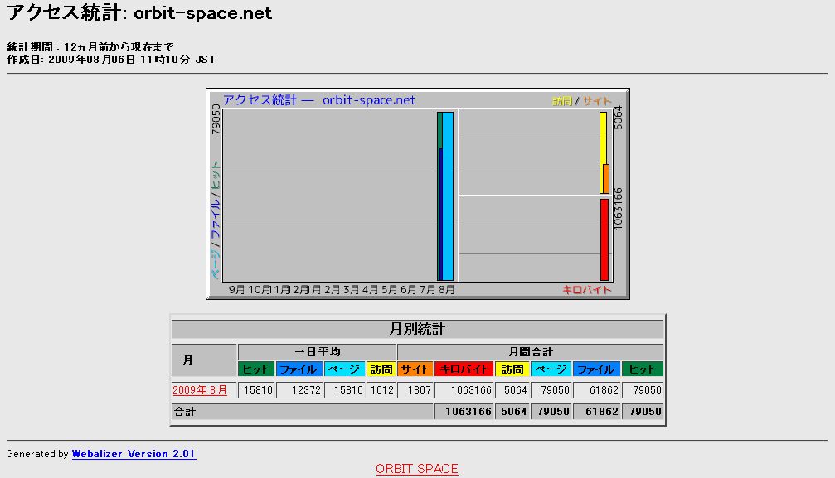Image resolution: width=835 pixels, height=478 pixels.
Task: Follow the ORBIT SPACE link at bottom
Action: click(416, 469)
